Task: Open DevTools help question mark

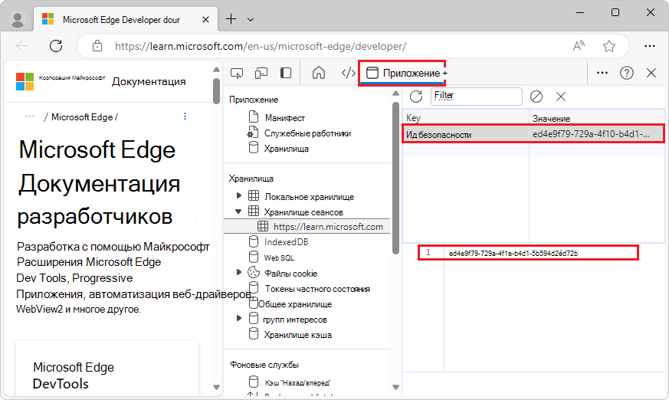Action: point(626,73)
